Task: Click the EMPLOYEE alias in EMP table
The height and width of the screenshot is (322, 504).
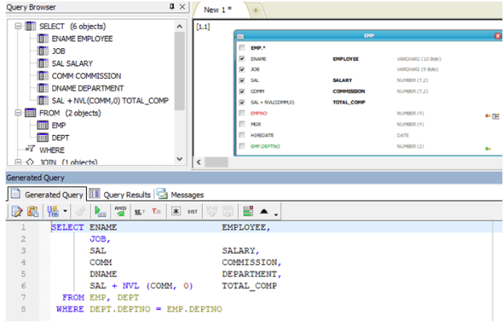Action: coord(345,59)
